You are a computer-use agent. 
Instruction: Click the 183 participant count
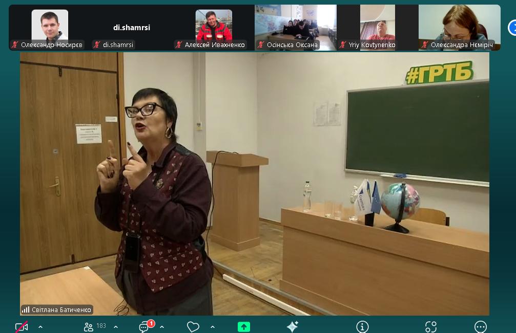click(x=101, y=326)
